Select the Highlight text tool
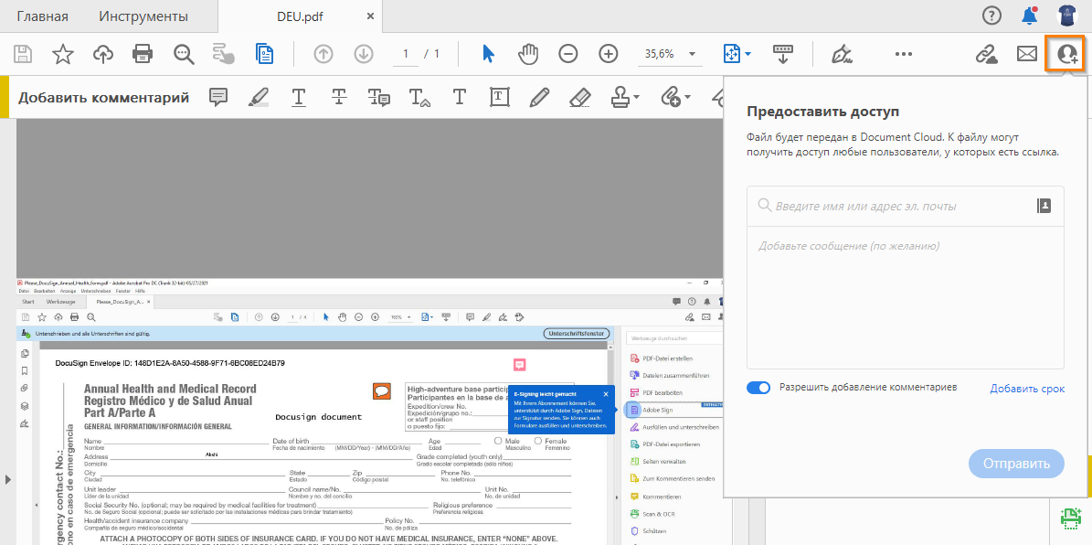 pyautogui.click(x=259, y=97)
